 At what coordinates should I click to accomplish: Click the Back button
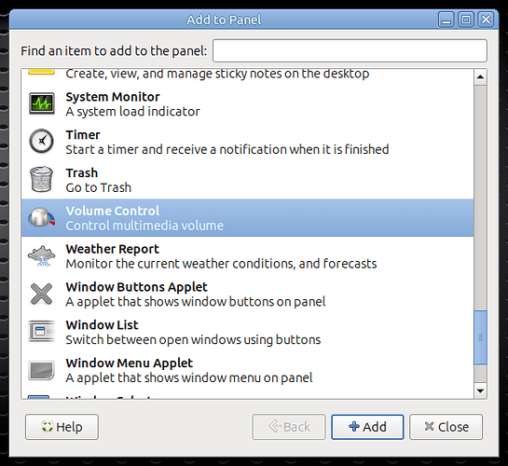pos(289,427)
